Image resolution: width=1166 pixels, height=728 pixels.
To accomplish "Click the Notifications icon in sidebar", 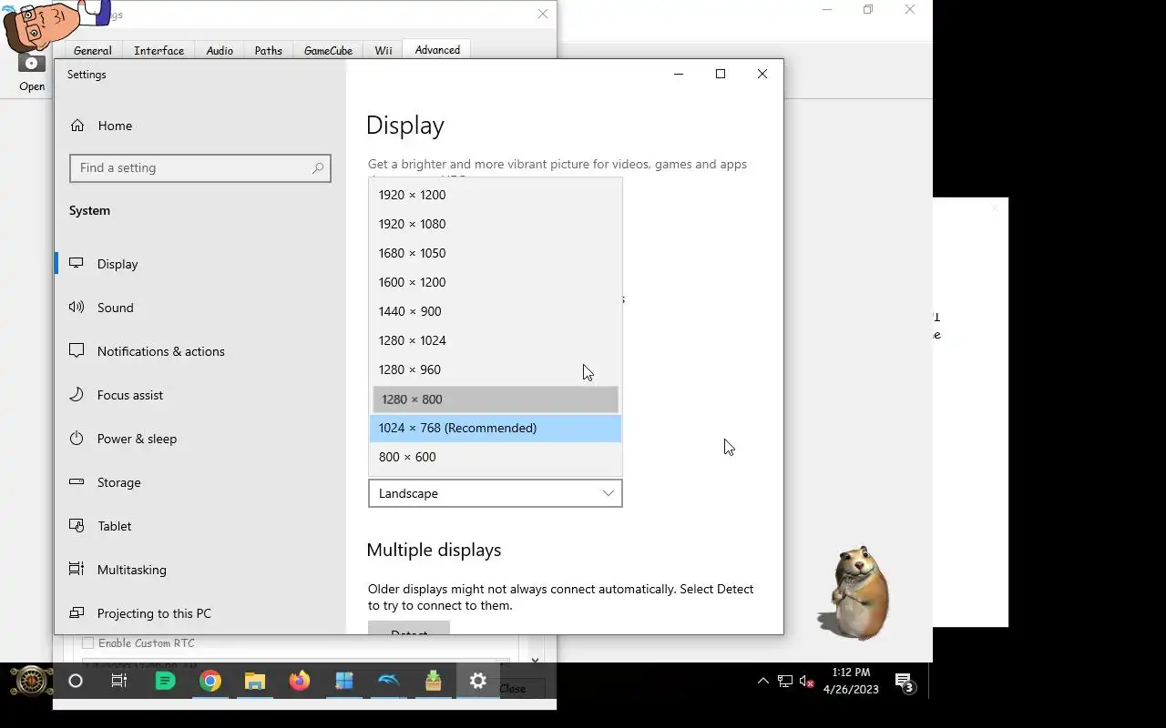I will (x=77, y=351).
